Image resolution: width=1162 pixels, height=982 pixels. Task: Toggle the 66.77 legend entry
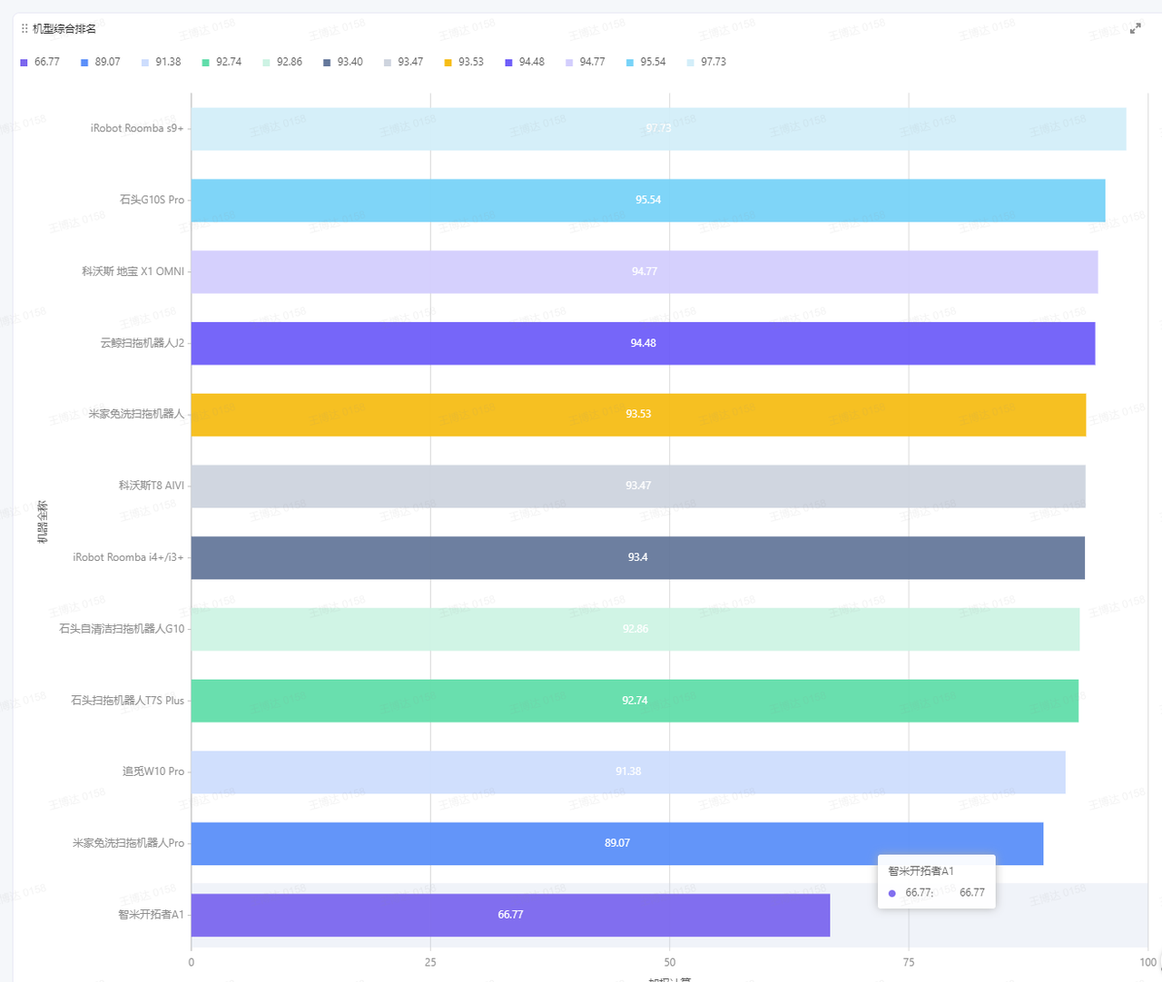click(40, 62)
